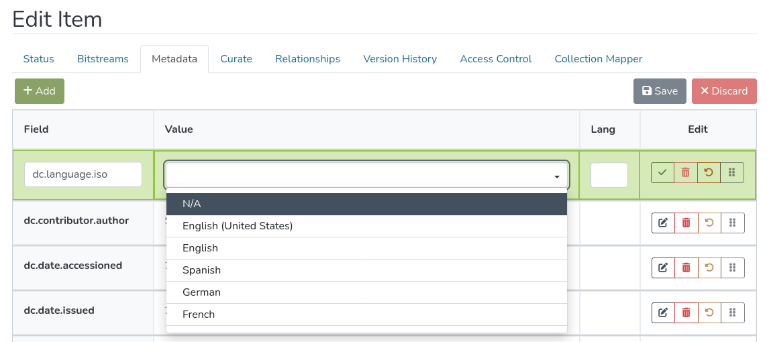The height and width of the screenshot is (342, 767).
Task: Click the Lang input field
Action: point(609,175)
